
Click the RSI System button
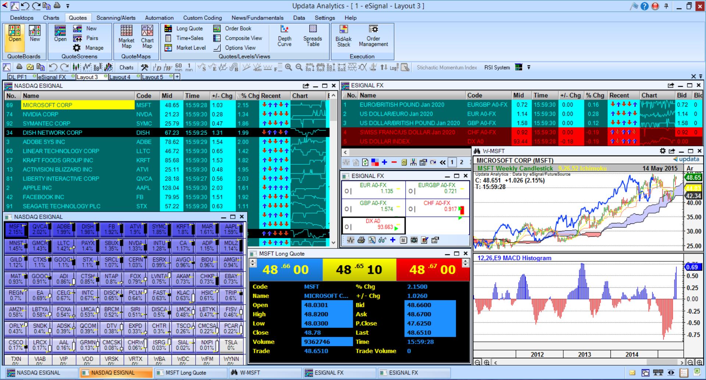point(497,67)
